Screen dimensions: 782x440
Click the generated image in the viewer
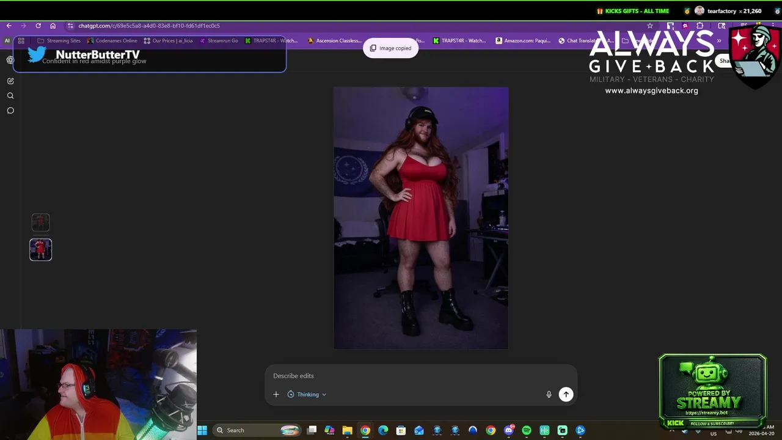tap(421, 218)
